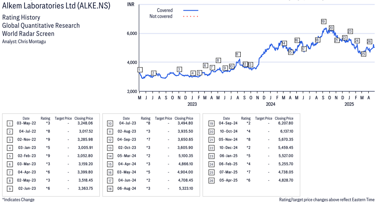
Task: Click the World Radar Screen heading
Action: click(28, 34)
